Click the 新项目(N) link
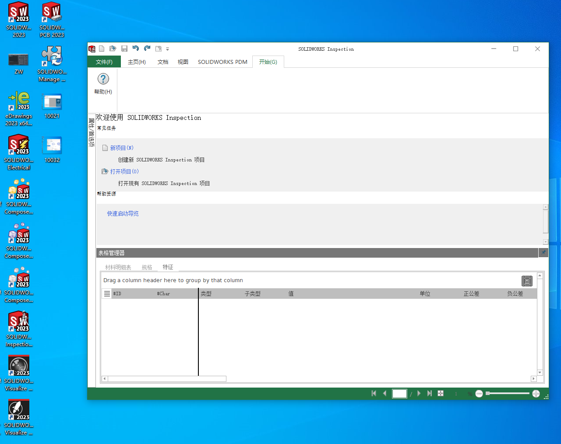Screen dimensions: 561x444 pos(121,148)
